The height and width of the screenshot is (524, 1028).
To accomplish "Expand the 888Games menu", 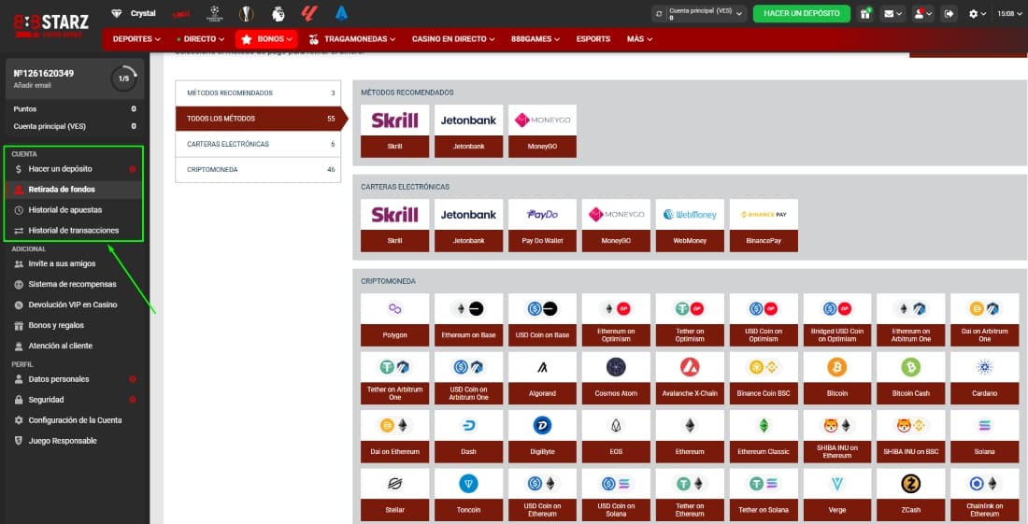I will pos(535,39).
